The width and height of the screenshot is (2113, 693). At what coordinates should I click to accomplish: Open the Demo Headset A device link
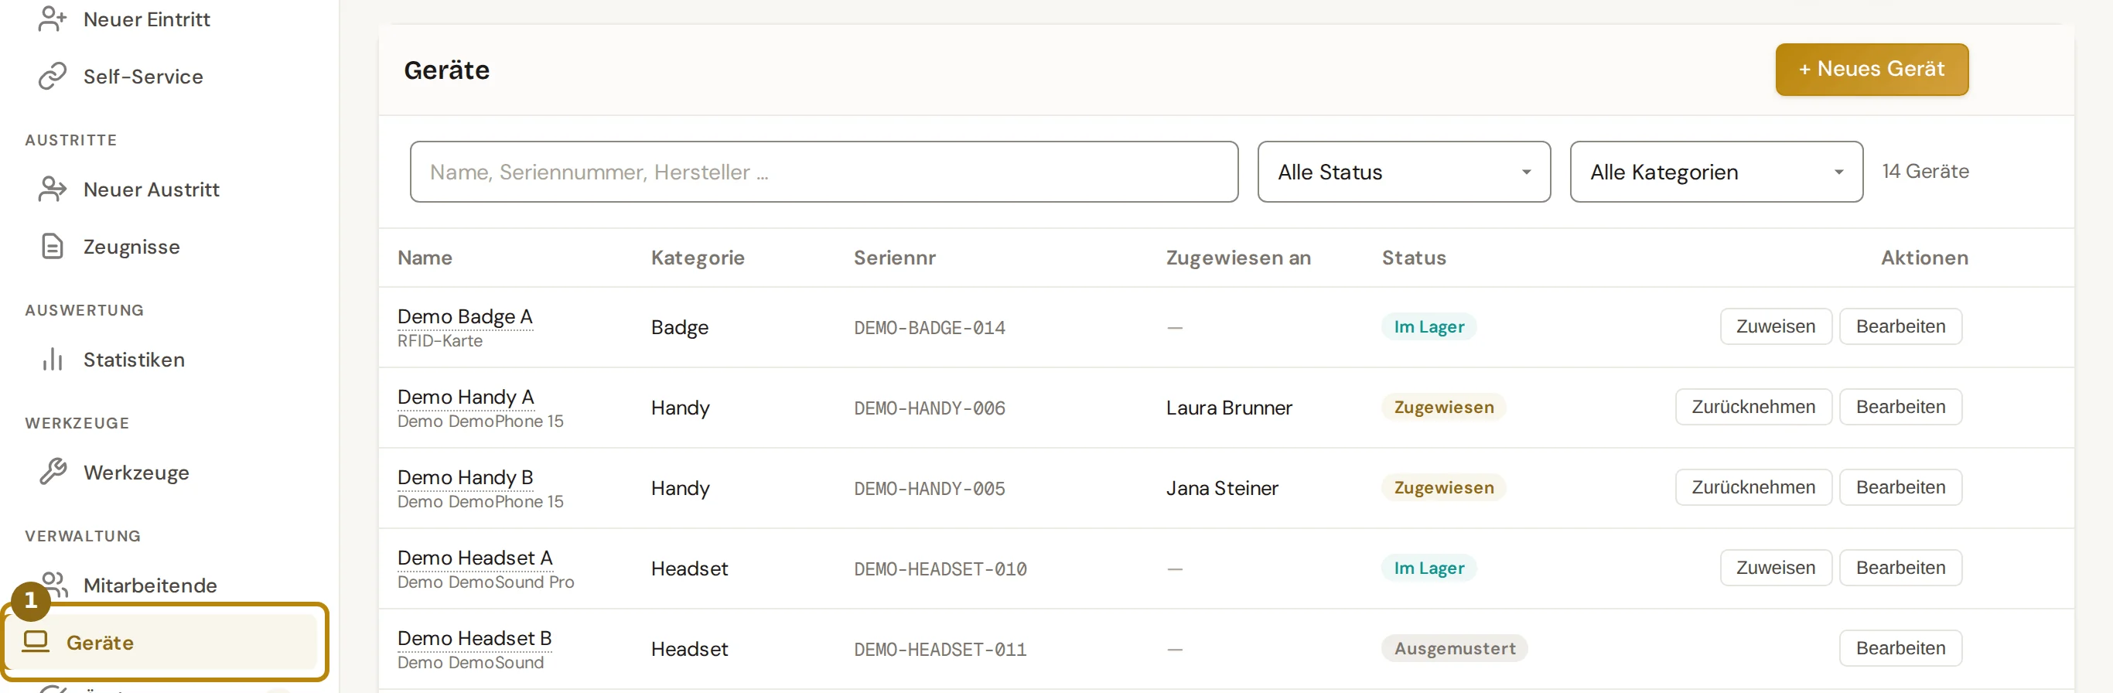pyautogui.click(x=475, y=558)
